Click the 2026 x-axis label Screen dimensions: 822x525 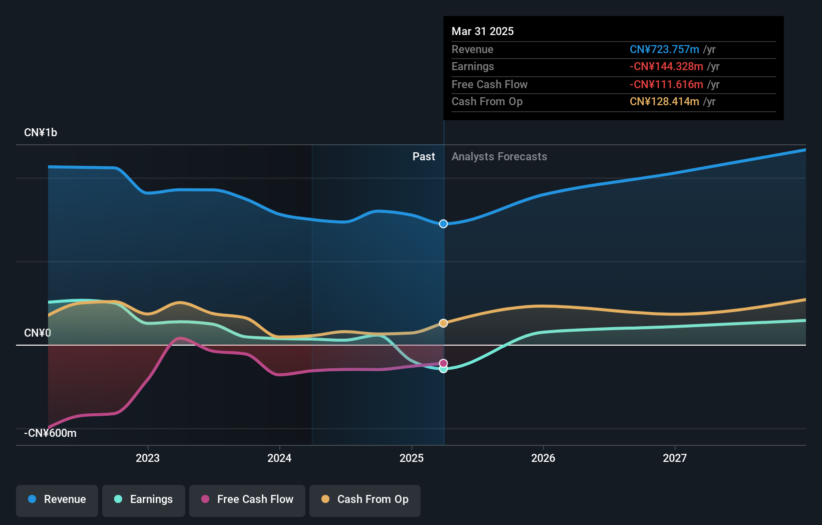point(543,458)
